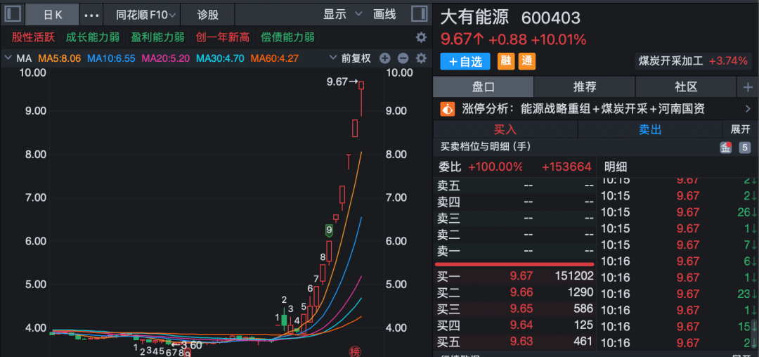This screenshot has height=357, width=759.
Task: Open the three-dots more periods menu
Action: click(x=91, y=15)
